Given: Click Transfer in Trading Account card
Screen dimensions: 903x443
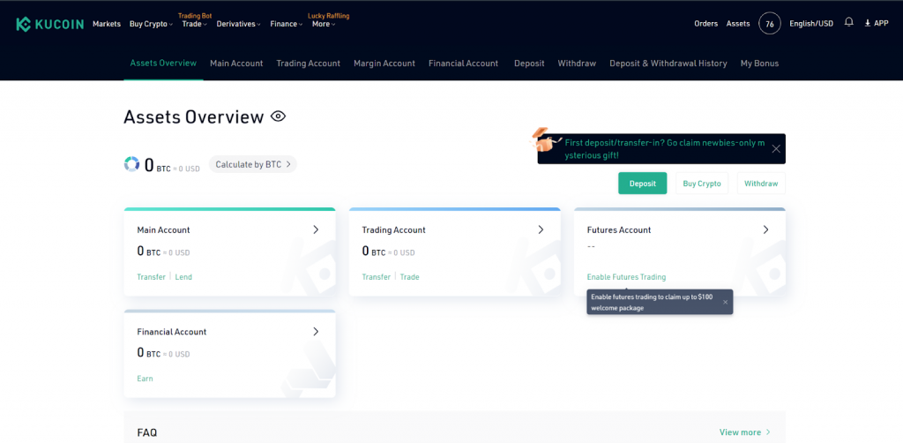Looking at the screenshot, I should pos(376,277).
